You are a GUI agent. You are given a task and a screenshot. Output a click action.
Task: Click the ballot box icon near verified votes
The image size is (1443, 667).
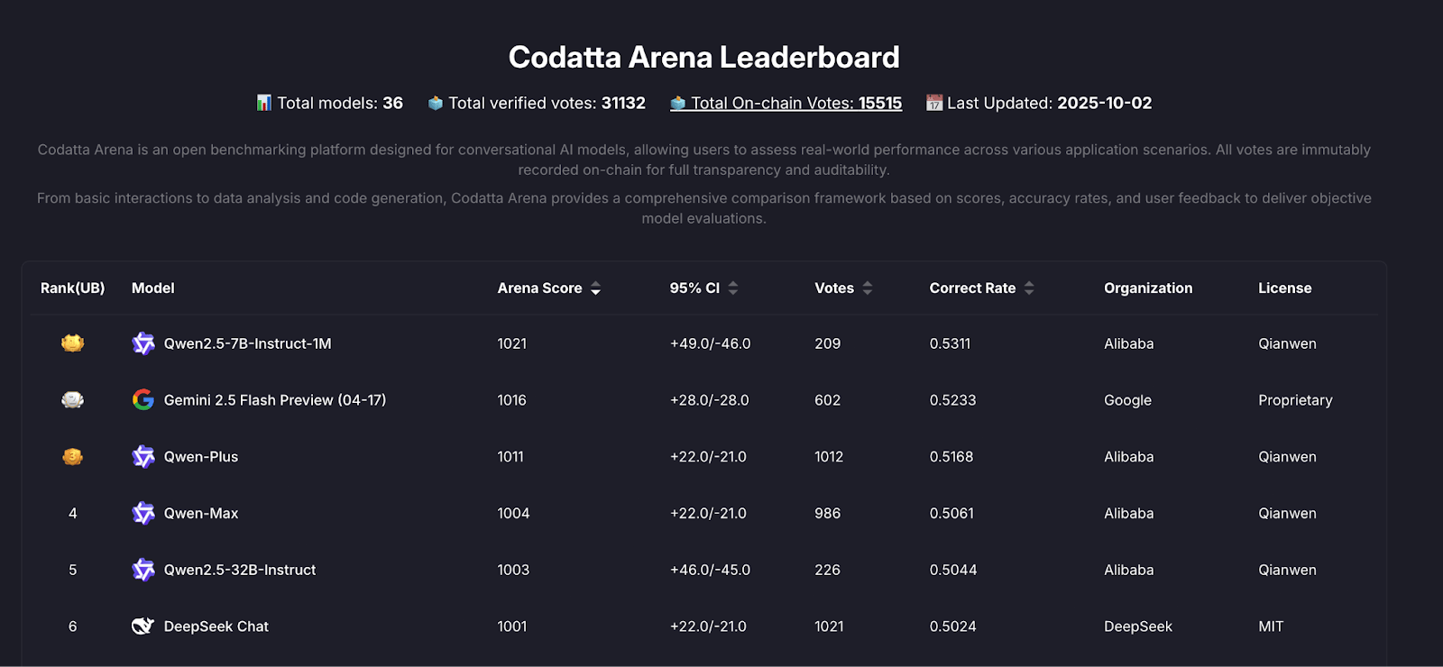436,104
